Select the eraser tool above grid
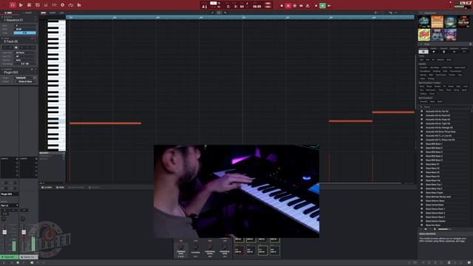 [x=225, y=13]
